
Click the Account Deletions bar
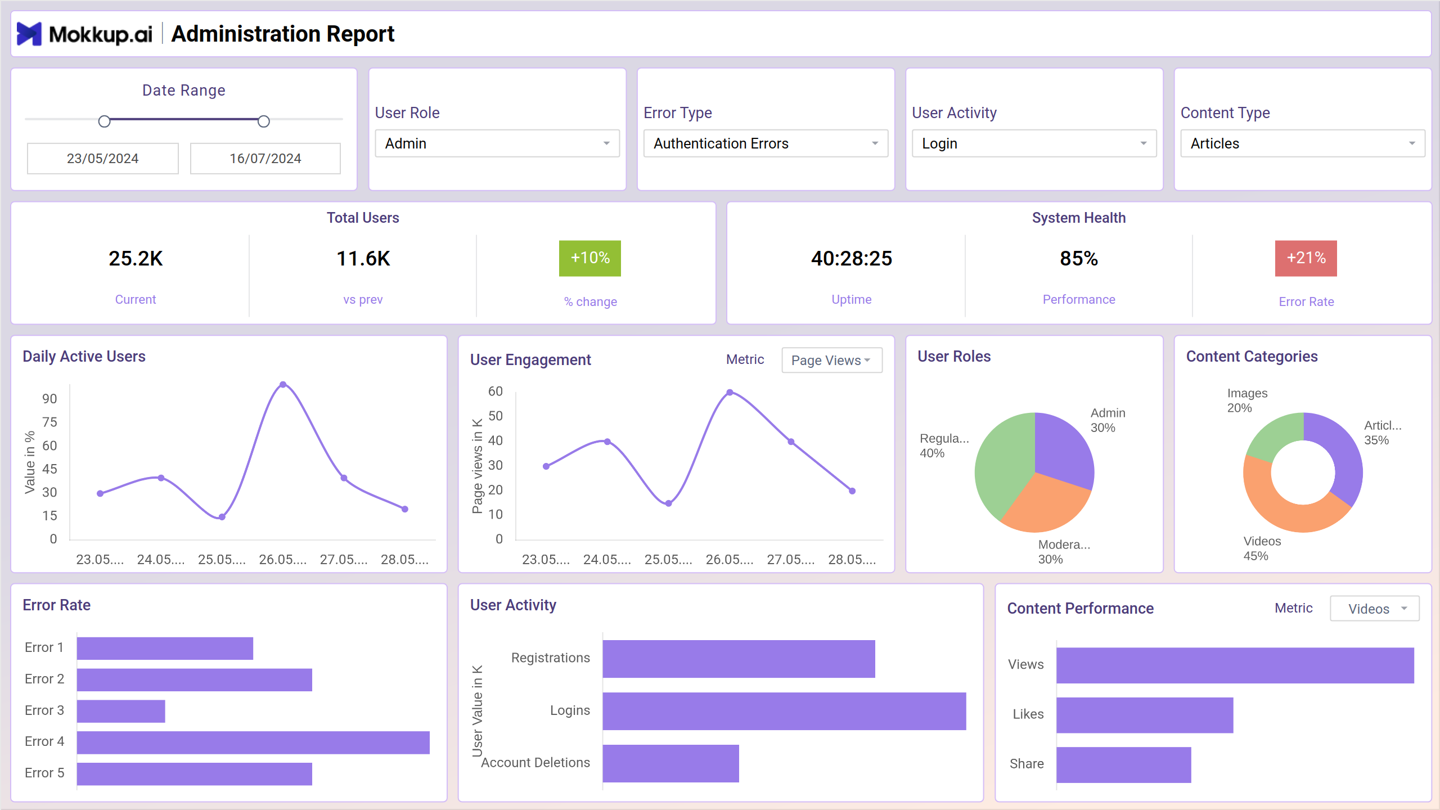(671, 763)
